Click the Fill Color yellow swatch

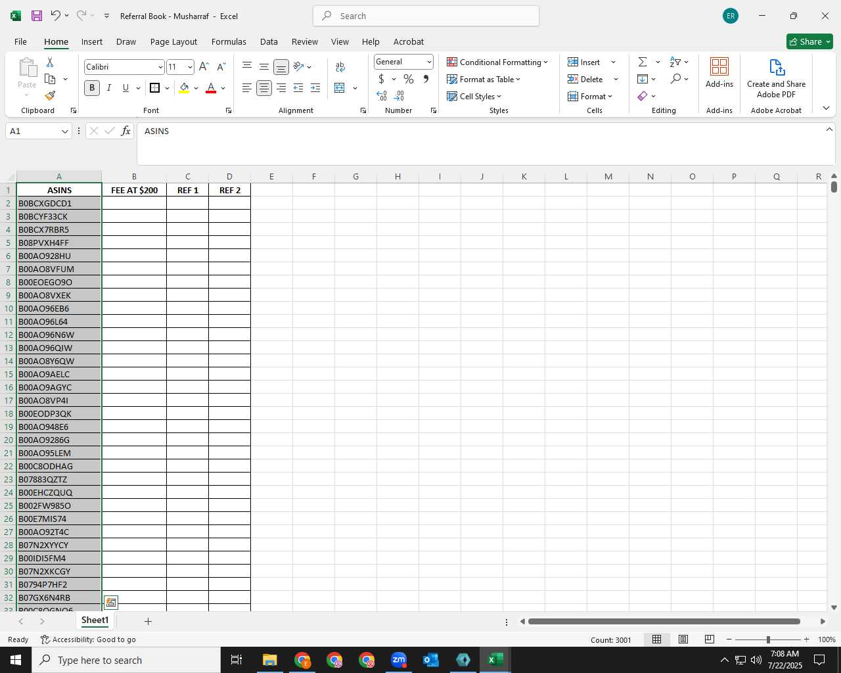click(x=184, y=88)
